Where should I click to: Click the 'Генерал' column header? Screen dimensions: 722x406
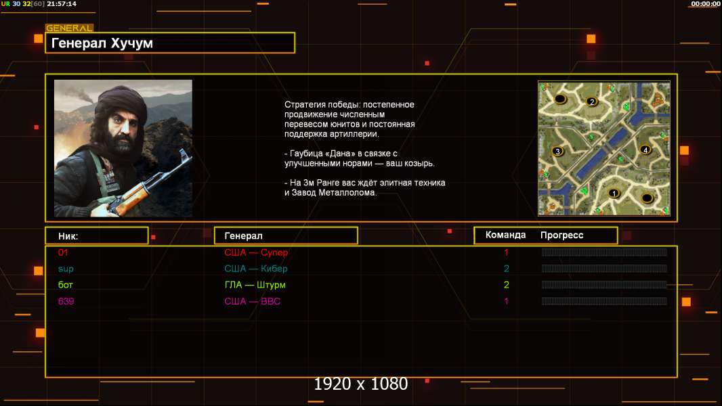(286, 236)
